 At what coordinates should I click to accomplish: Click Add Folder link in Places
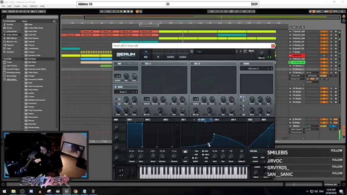(x=12, y=79)
